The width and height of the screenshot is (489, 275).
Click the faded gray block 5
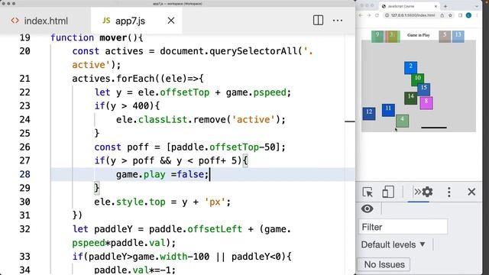pos(445,37)
